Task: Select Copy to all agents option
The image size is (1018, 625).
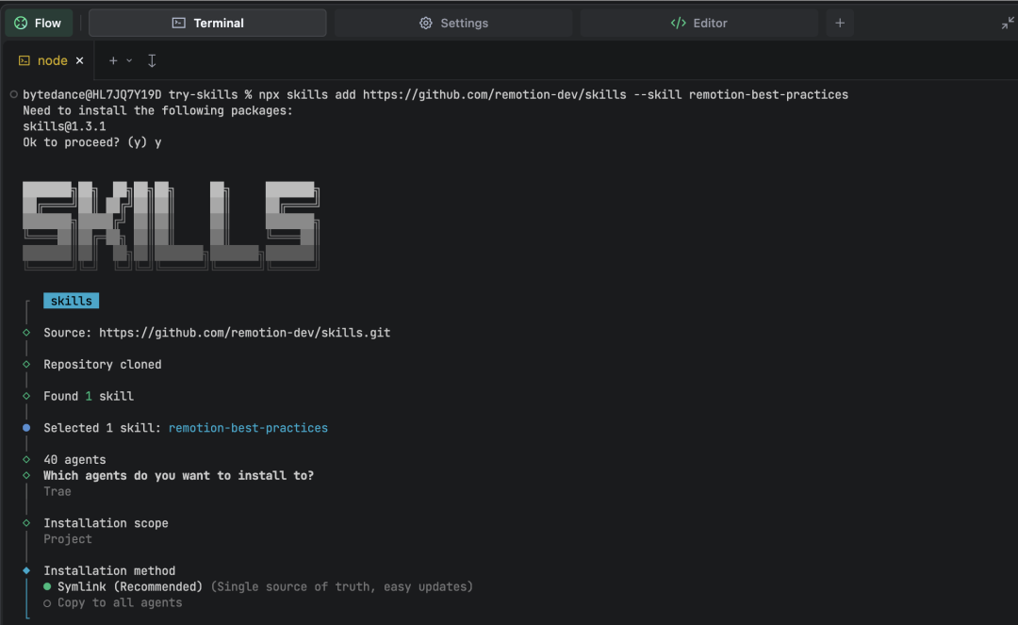Action: (113, 603)
